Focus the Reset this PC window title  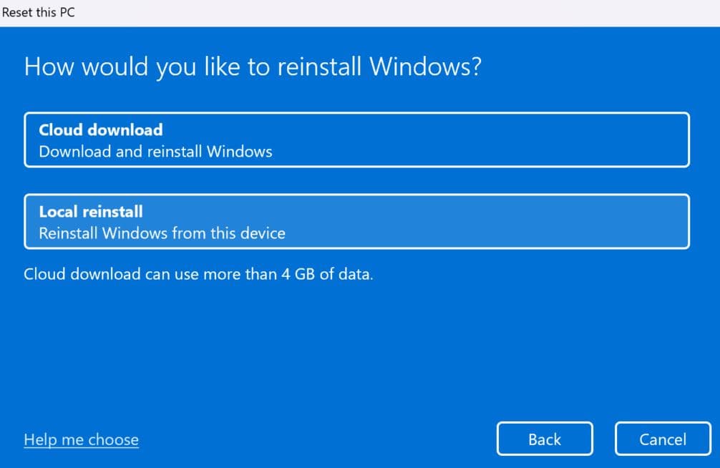38,13
